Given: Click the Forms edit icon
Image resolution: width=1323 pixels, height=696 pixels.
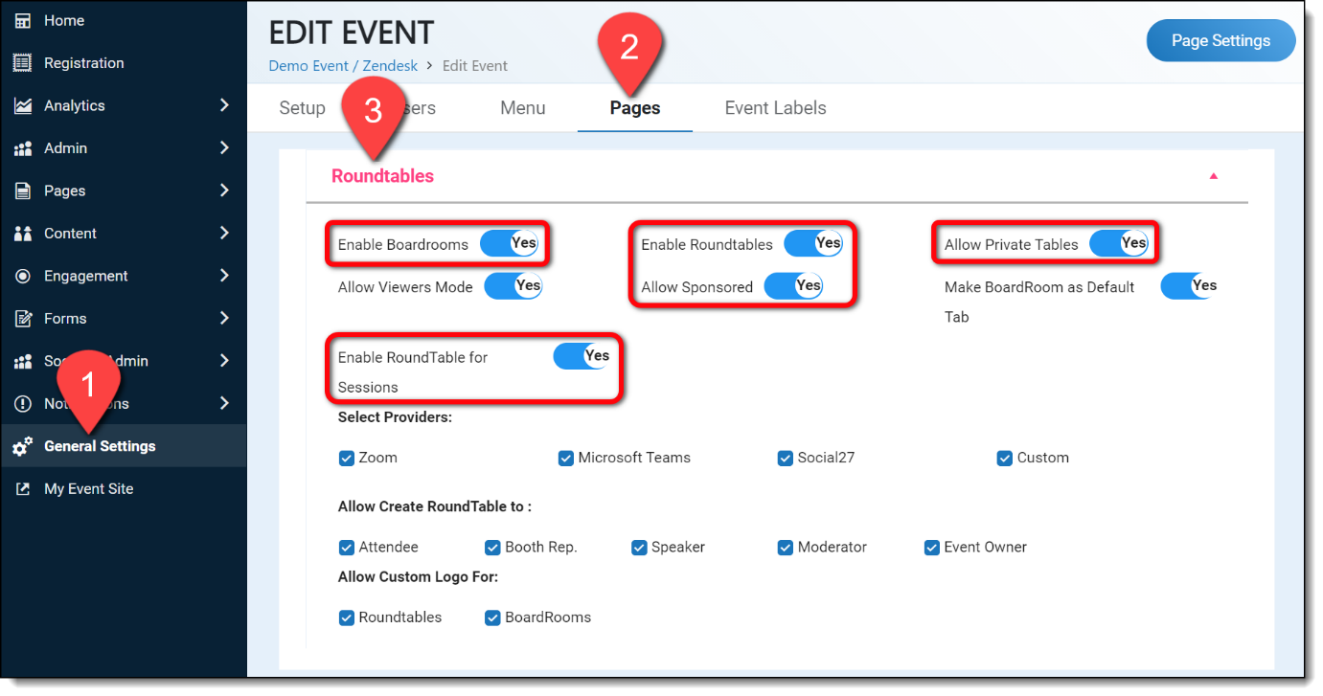Looking at the screenshot, I should [23, 319].
